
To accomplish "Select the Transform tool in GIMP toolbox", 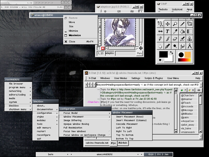I will (x=190, y=24).
